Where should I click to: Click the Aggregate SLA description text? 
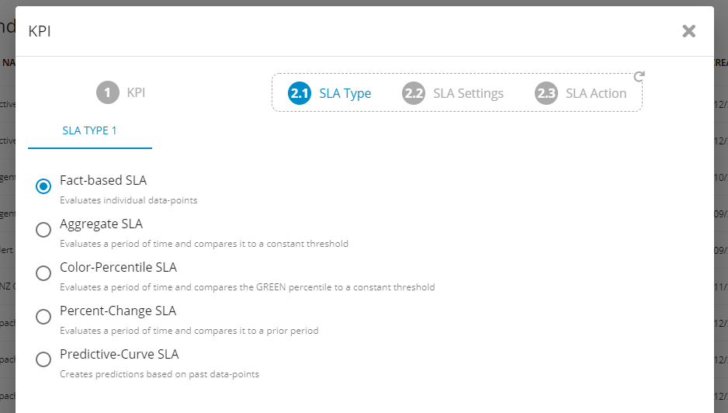pos(203,244)
